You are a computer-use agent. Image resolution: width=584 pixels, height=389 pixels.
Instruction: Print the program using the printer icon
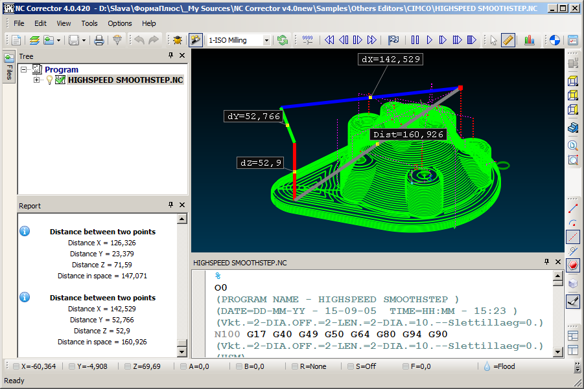(x=99, y=39)
